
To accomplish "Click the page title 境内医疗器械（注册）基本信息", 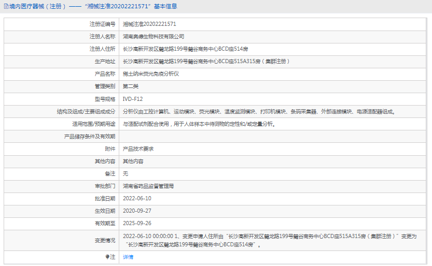I will coord(93,6).
